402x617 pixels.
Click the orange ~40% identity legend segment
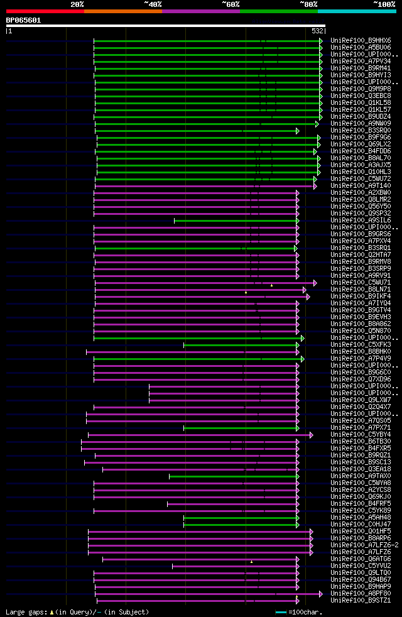tap(123, 11)
